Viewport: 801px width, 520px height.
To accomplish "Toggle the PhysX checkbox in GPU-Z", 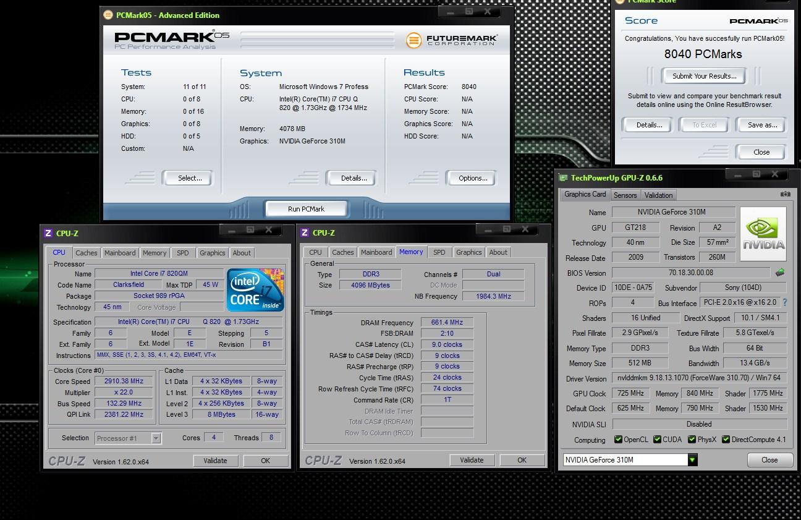I will (692, 440).
